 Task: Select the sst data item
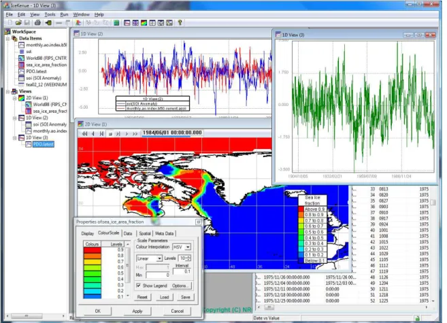[29, 52]
